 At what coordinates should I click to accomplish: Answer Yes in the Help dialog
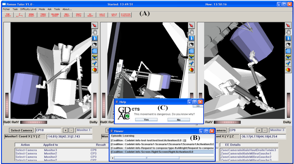146,120
